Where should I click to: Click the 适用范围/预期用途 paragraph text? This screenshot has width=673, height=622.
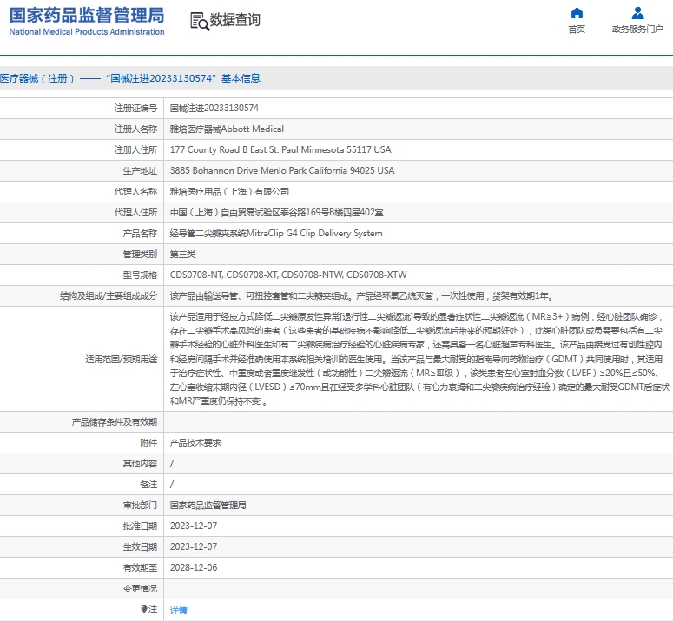(x=419, y=359)
